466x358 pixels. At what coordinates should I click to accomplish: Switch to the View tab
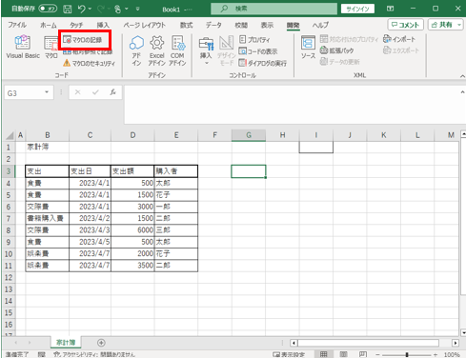tap(267, 25)
